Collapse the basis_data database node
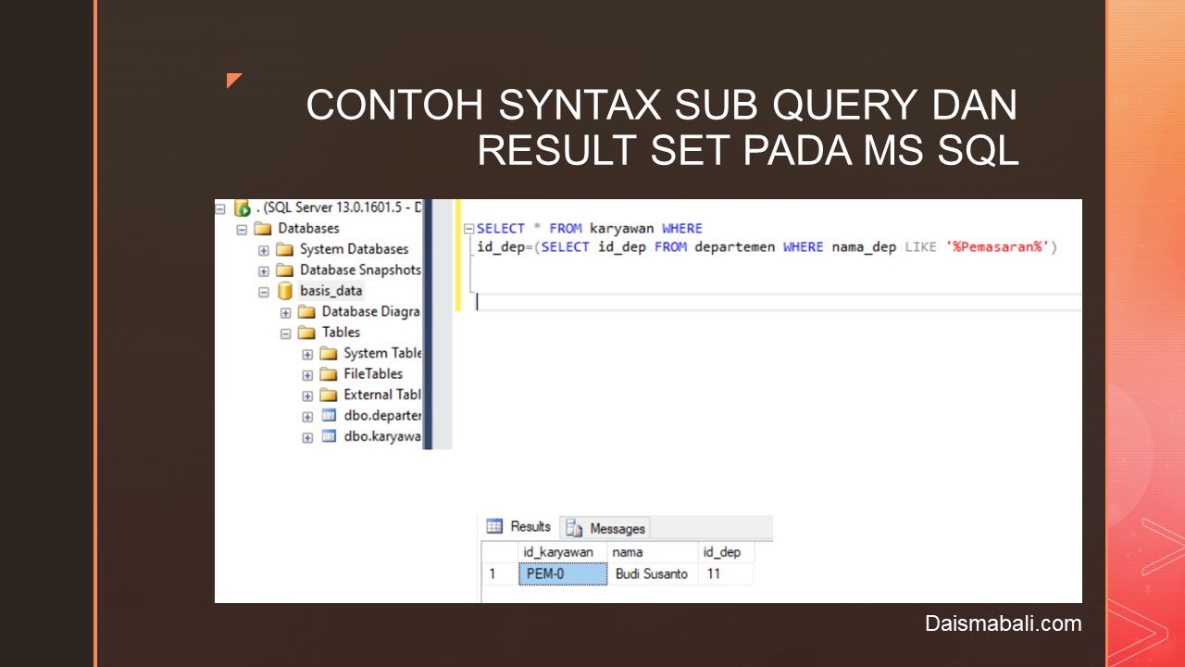 [x=264, y=292]
